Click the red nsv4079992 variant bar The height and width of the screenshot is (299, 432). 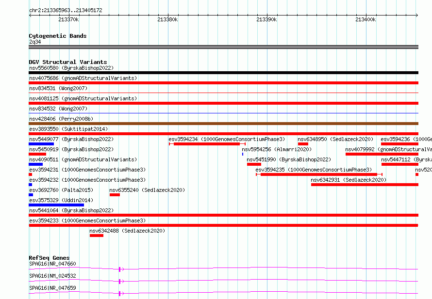[x=382, y=154]
